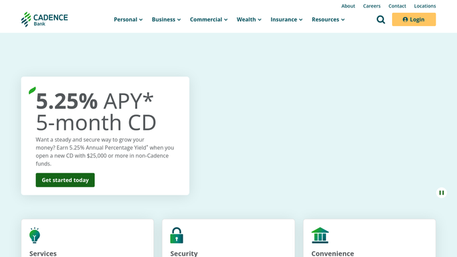Viewport: 457px width, 257px height.
Task: Click the Services lightbulb icon
Action: point(34,235)
